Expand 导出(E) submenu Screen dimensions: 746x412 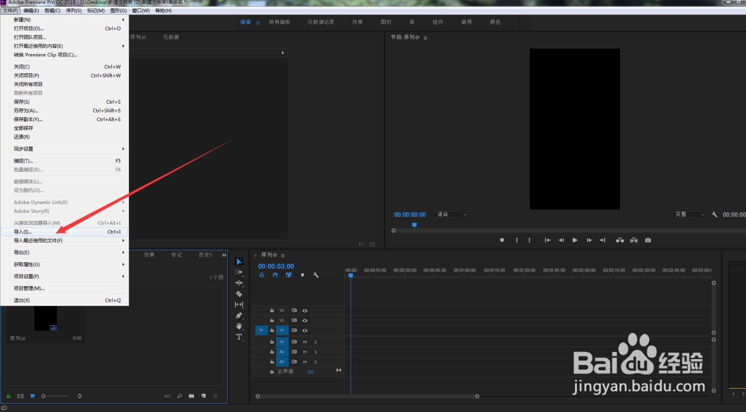[x=65, y=252]
